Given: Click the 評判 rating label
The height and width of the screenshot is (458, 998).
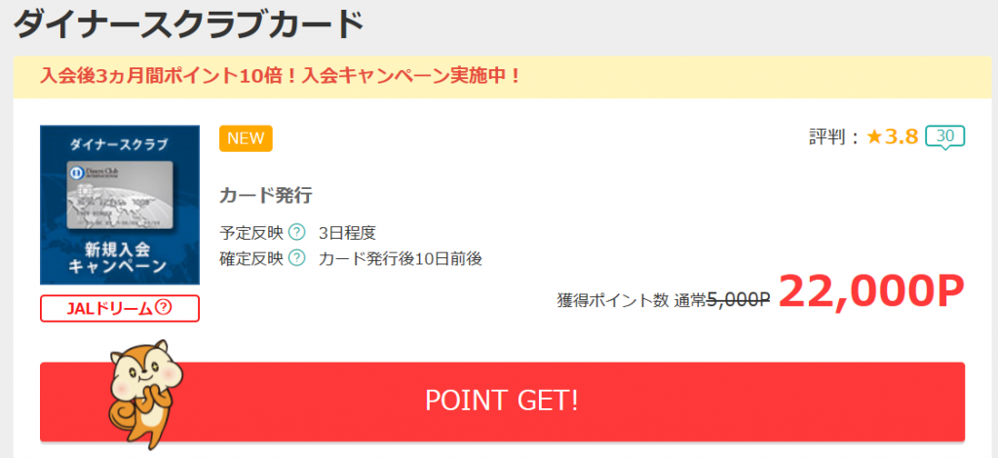Looking at the screenshot, I should click(x=825, y=136).
